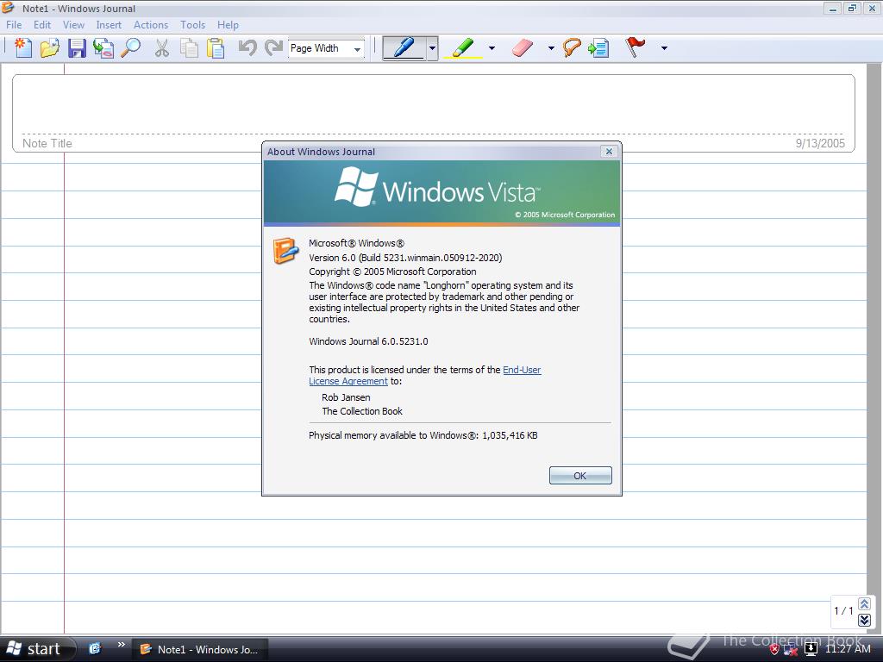The height and width of the screenshot is (662, 883).
Task: Select the Flag tool
Action: (x=636, y=48)
